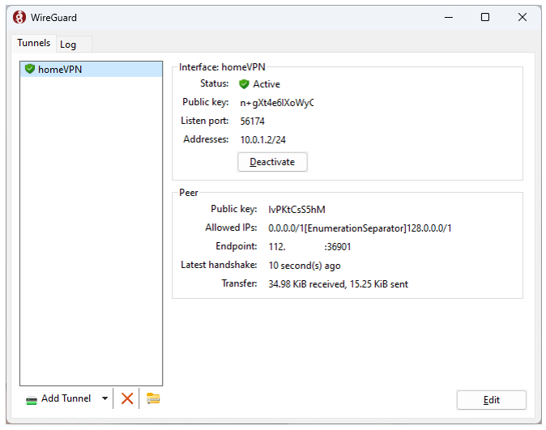
Task: Export tunnels to zip folder icon
Action: point(153,398)
